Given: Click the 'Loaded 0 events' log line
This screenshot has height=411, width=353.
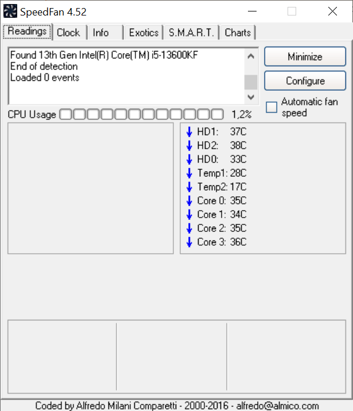Looking at the screenshot, I should tap(45, 77).
